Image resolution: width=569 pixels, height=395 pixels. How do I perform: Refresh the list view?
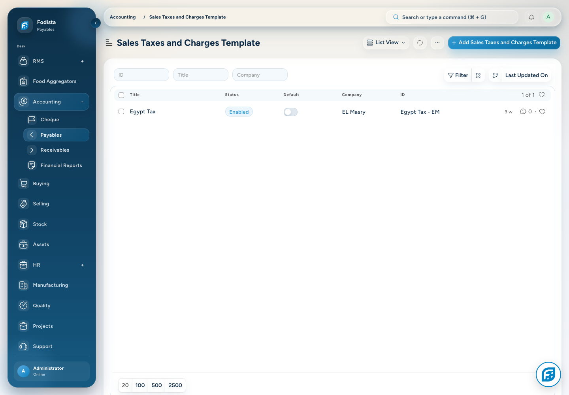(x=420, y=43)
